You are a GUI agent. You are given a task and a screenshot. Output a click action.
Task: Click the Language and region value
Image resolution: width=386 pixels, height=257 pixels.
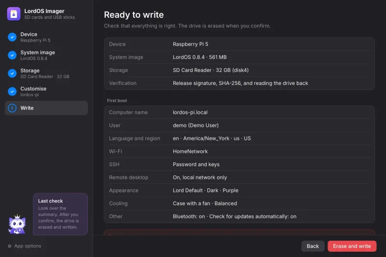(212, 138)
